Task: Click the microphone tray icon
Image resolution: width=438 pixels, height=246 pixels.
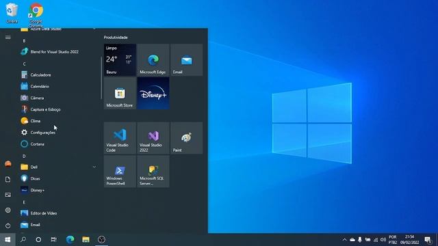Action: 360,240
